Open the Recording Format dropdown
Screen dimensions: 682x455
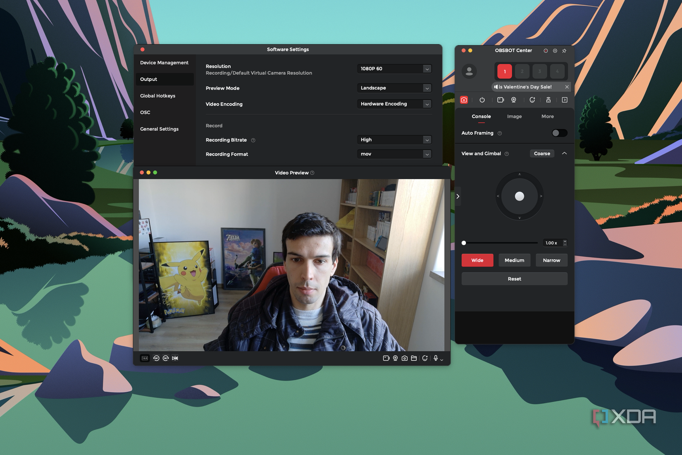[x=393, y=154]
